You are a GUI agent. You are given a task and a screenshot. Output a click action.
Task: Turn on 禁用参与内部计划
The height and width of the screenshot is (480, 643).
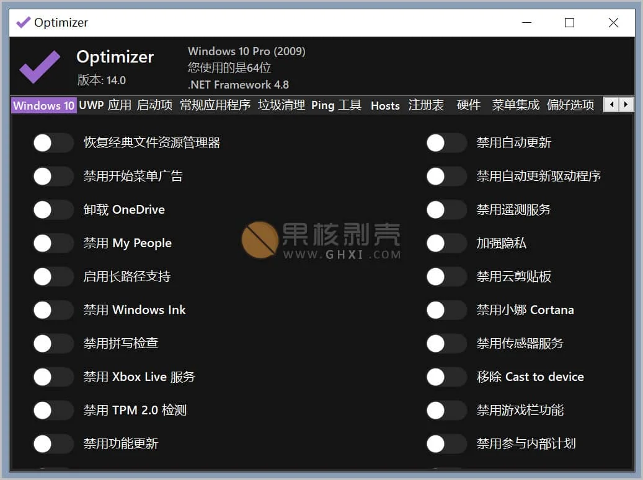tap(446, 443)
